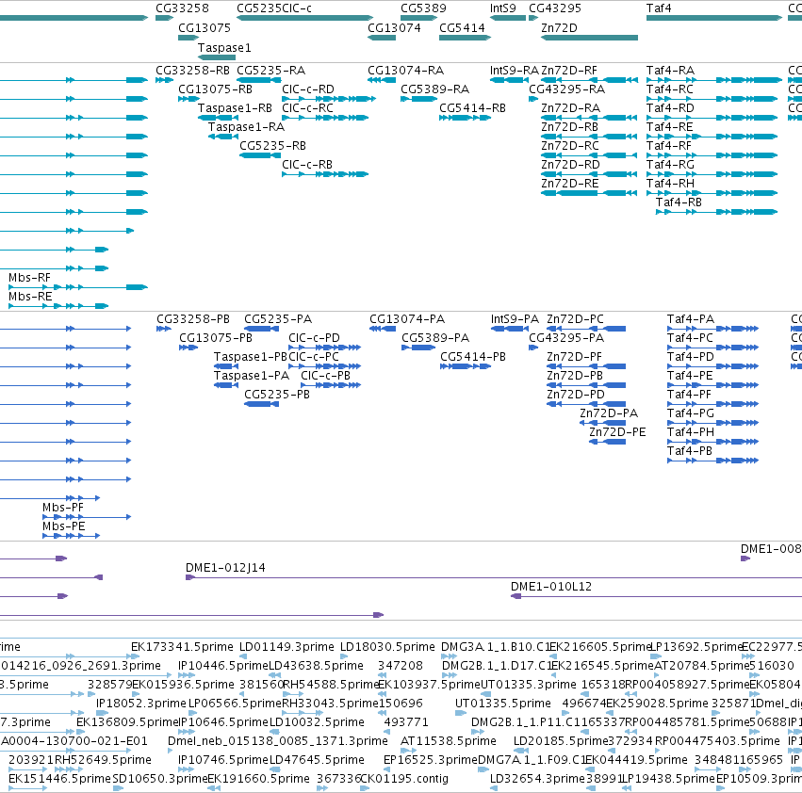The width and height of the screenshot is (802, 793).
Task: Click the LD18030.5prime EST label
Action: [387, 647]
